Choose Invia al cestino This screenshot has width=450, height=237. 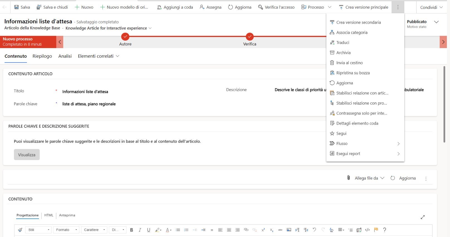pos(365,63)
